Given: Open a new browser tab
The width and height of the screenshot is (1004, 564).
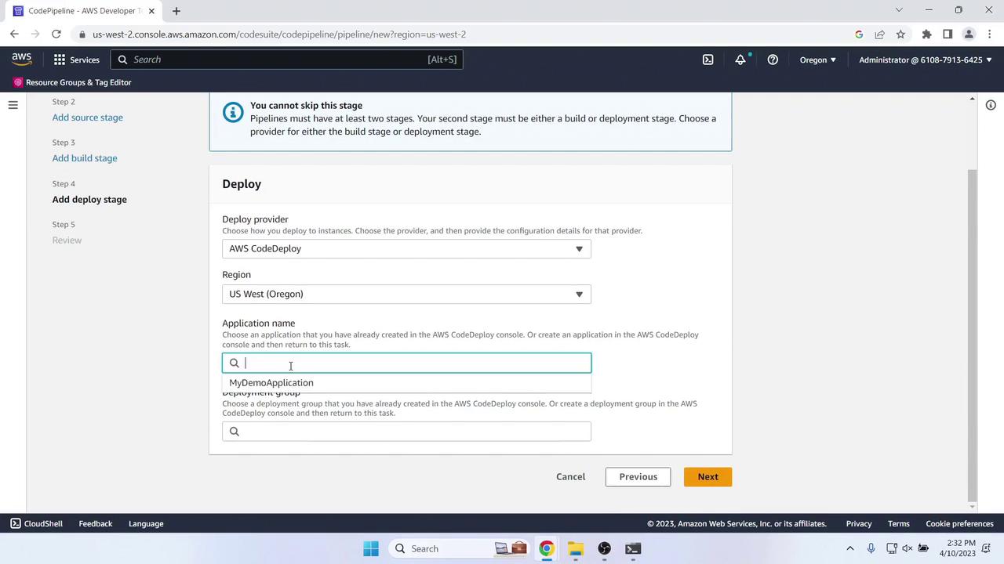Looking at the screenshot, I should point(176,11).
